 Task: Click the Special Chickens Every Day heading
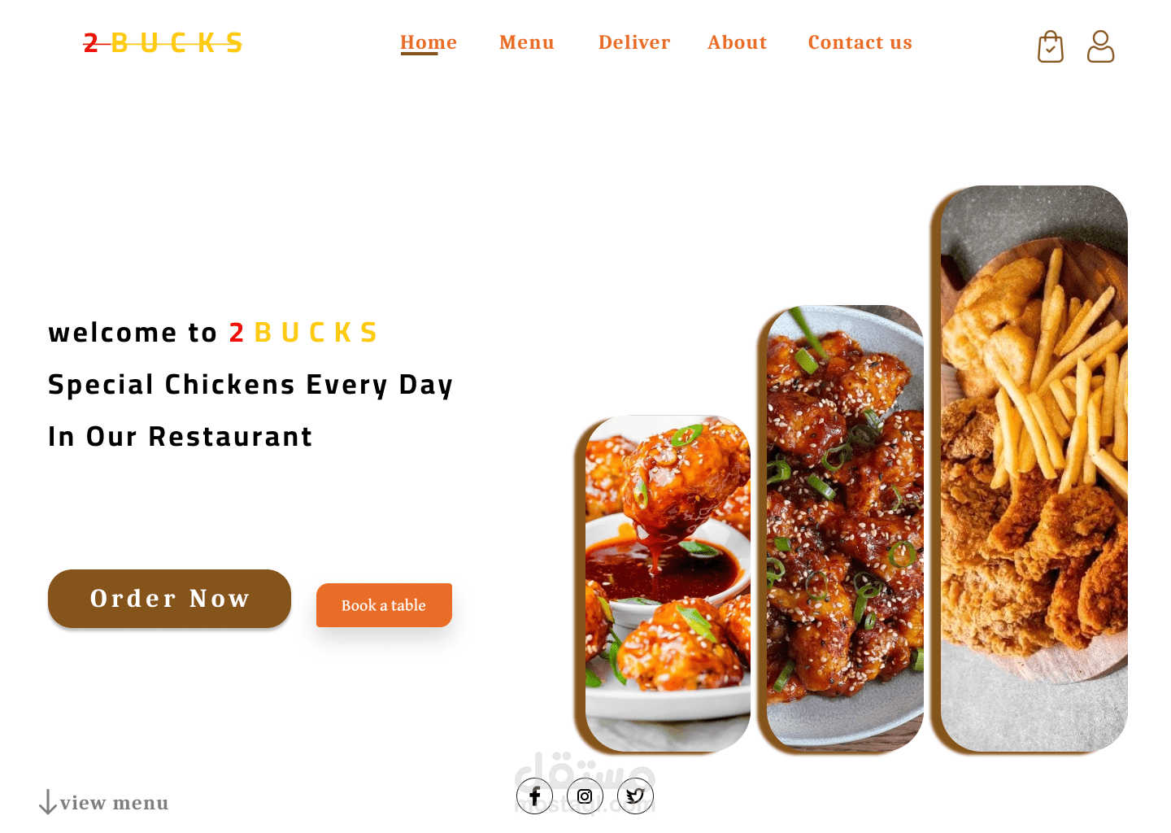click(x=250, y=385)
